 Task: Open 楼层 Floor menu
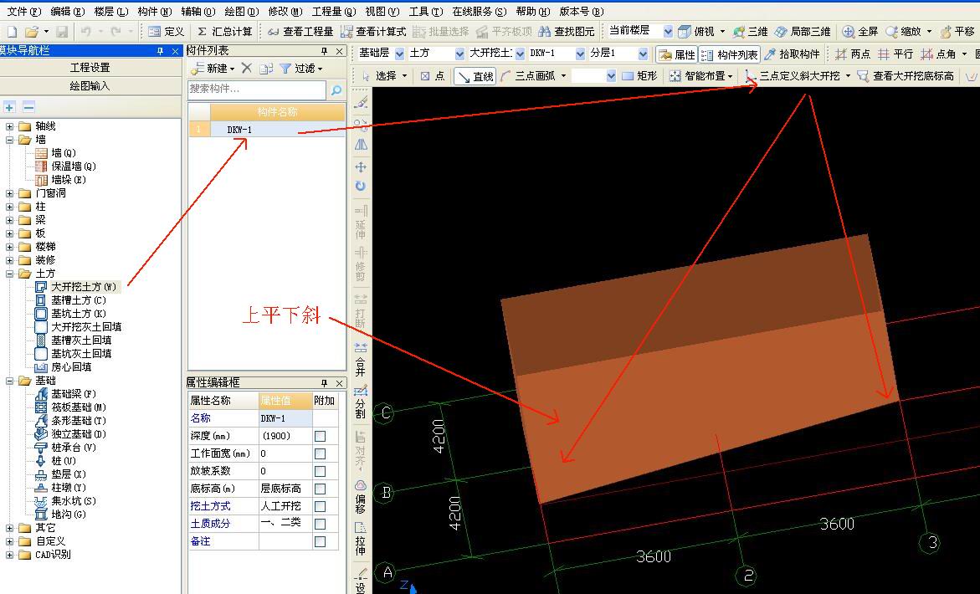point(111,11)
